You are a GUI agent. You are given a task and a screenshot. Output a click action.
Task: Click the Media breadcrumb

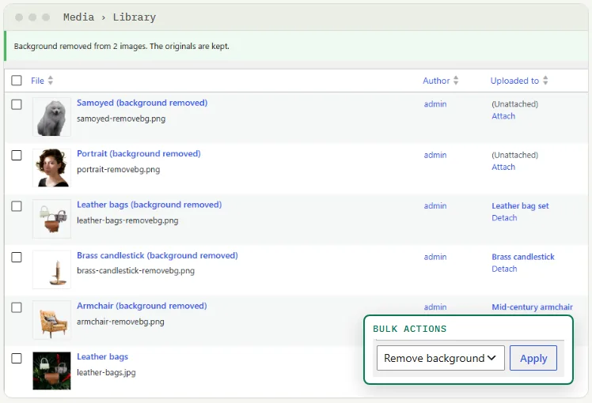point(78,17)
